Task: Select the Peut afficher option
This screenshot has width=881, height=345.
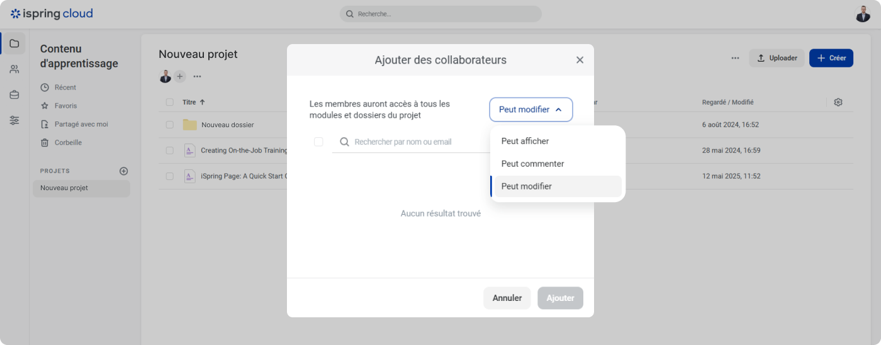Action: click(x=525, y=141)
